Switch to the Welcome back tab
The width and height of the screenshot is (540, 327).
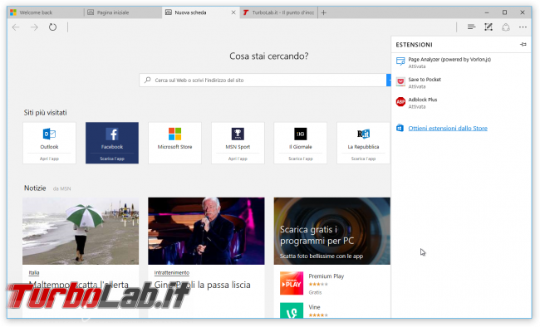46,12
